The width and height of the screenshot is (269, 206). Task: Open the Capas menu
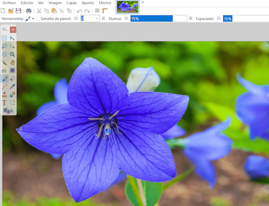[72, 3]
